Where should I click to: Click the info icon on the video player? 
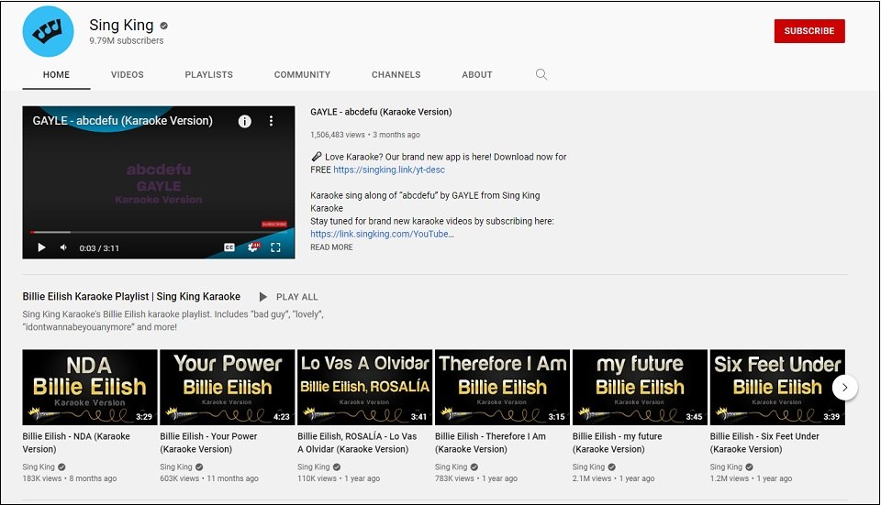click(245, 121)
